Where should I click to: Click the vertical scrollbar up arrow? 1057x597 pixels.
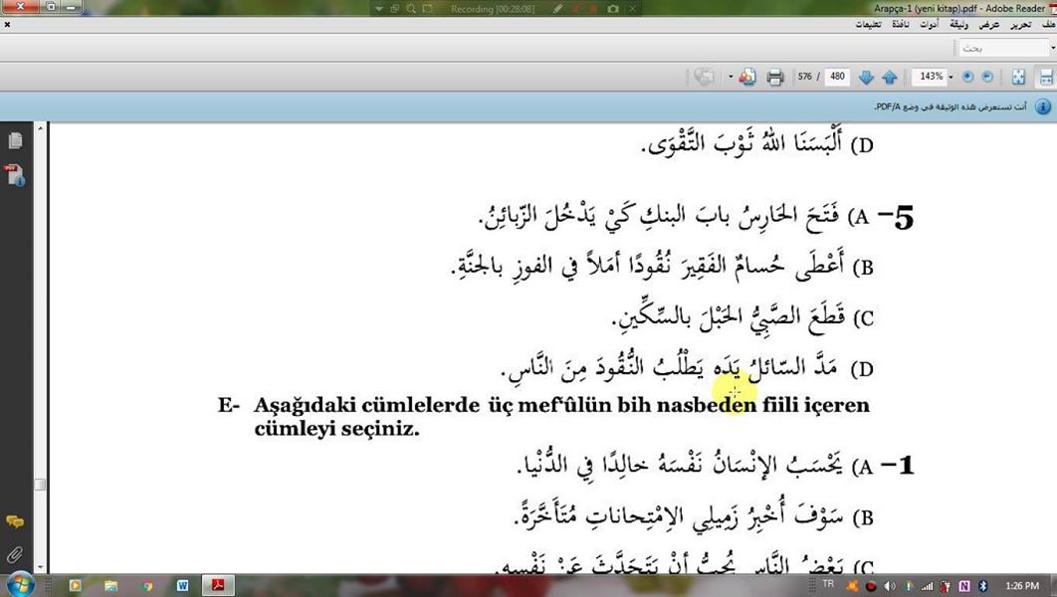[x=41, y=127]
